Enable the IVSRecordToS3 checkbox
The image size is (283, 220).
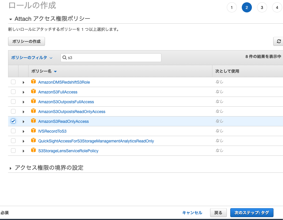tap(13, 131)
